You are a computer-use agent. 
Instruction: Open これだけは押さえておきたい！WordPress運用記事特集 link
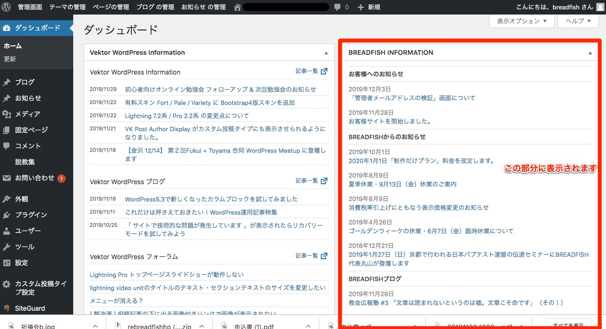[x=201, y=212]
